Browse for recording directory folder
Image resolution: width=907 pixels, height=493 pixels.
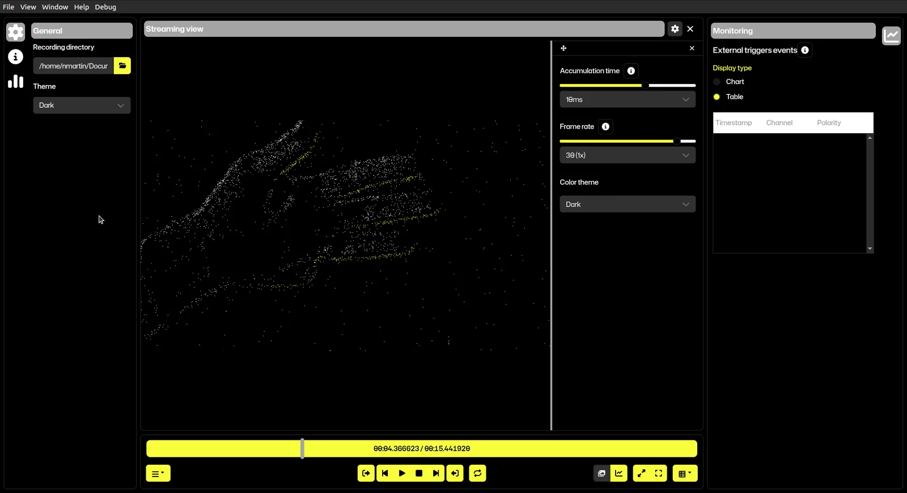tap(122, 66)
